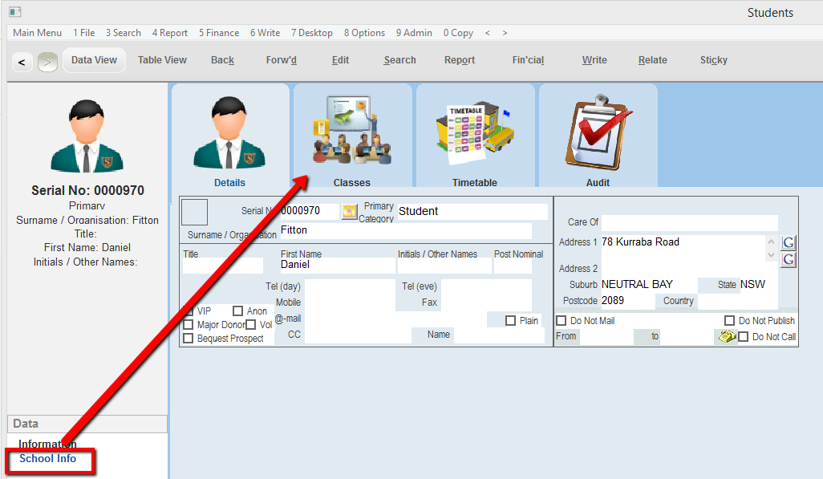Toggle the Do Not Publish checkbox
This screenshot has width=823, height=479.
(x=729, y=321)
